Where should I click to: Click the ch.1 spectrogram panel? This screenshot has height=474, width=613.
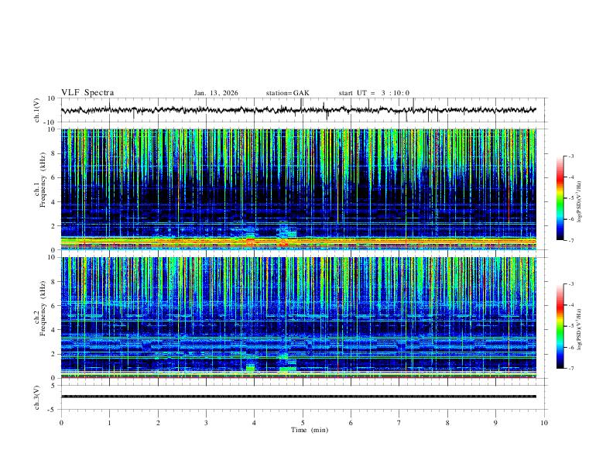point(298,189)
